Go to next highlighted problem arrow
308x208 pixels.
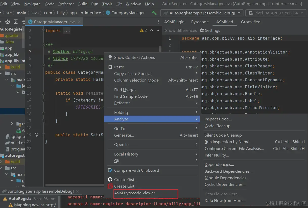click(158, 30)
